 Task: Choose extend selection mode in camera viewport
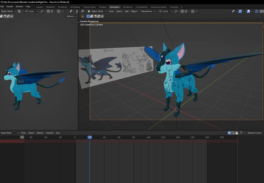tap(92, 16)
